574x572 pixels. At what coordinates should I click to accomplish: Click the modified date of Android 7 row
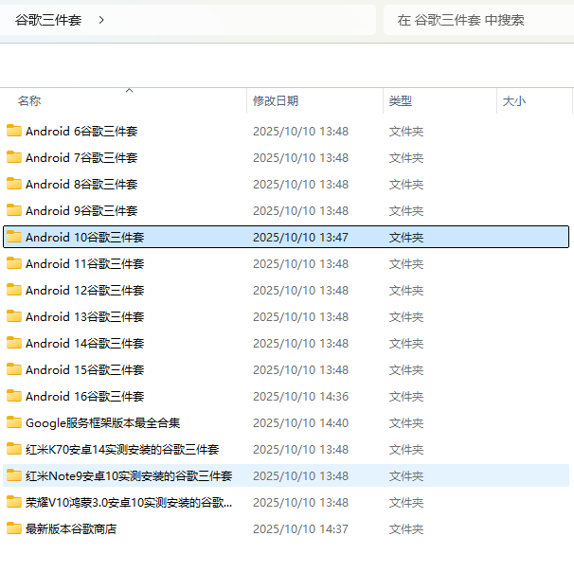pyautogui.click(x=300, y=158)
